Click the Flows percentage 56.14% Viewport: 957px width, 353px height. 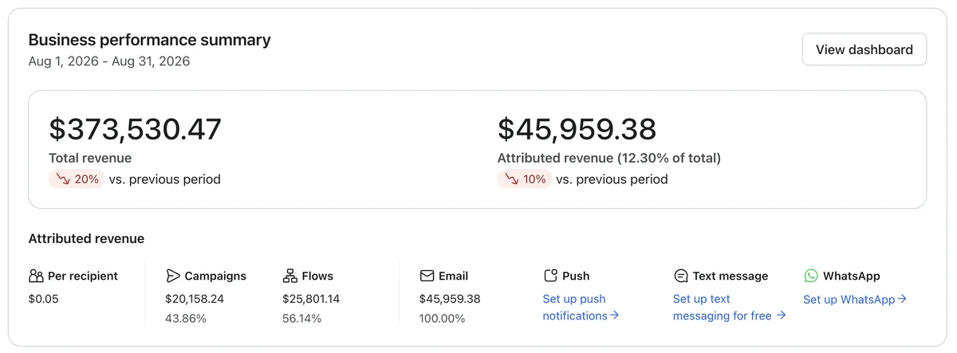click(x=302, y=319)
